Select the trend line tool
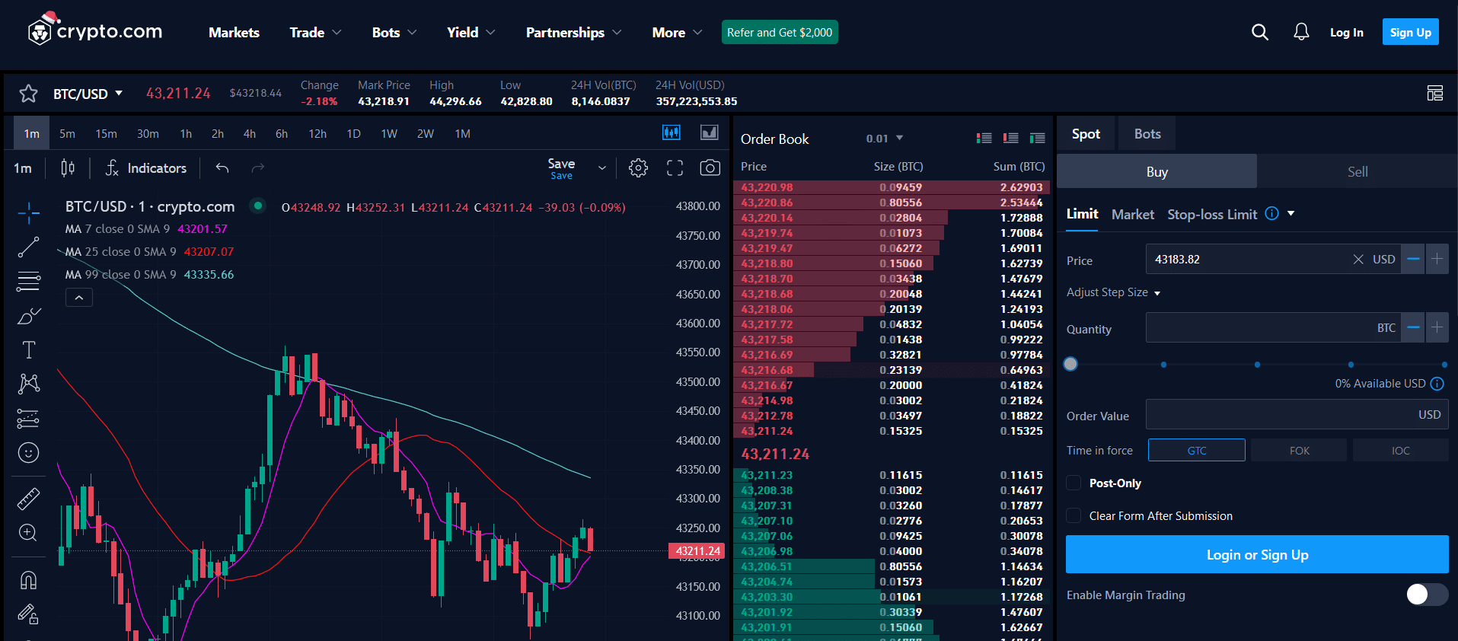Viewport: 1458px width, 641px height. (x=28, y=247)
